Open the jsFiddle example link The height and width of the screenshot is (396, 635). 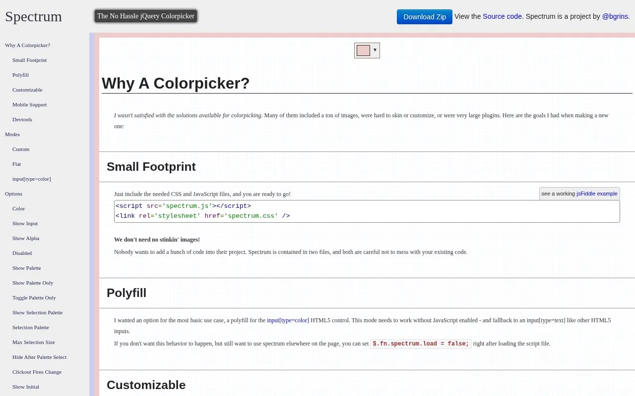pos(597,194)
